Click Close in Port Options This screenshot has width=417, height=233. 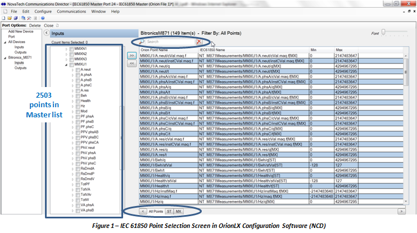(x=49, y=25)
